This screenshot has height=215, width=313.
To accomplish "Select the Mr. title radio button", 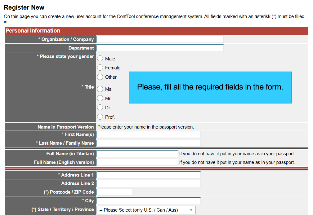I will (100, 98).
